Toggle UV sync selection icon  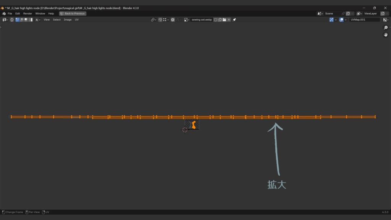12,19
